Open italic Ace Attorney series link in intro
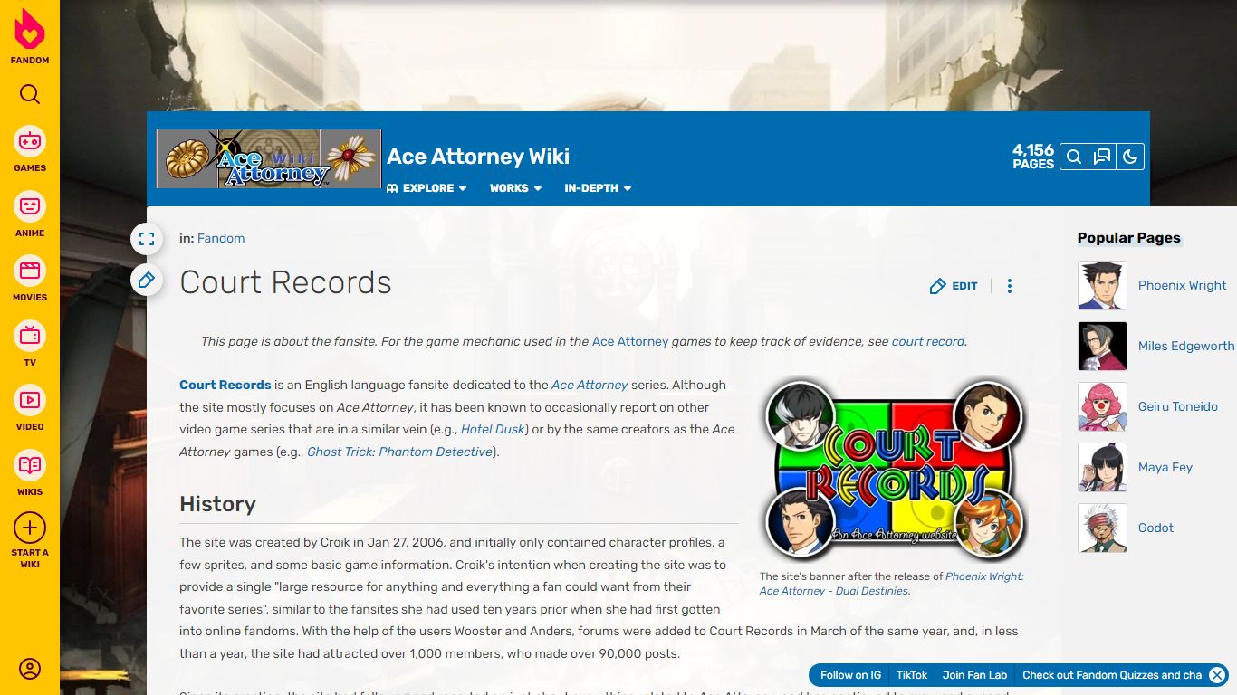 pyautogui.click(x=590, y=385)
